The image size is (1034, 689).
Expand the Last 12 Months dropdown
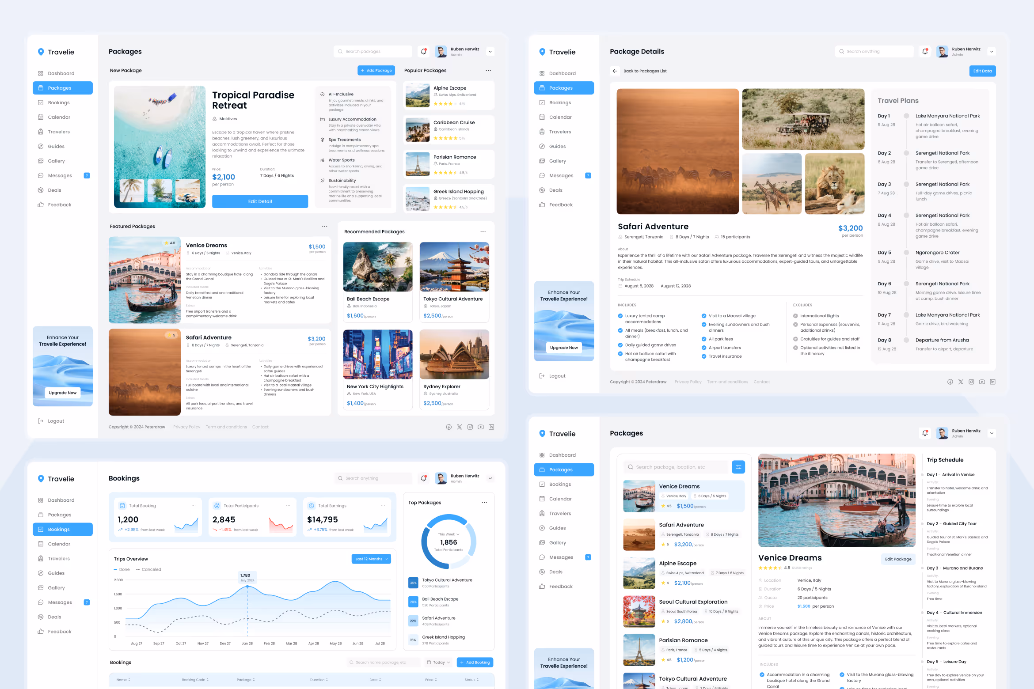tap(371, 559)
